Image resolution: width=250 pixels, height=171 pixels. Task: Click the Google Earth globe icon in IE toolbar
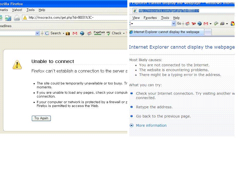200,24
